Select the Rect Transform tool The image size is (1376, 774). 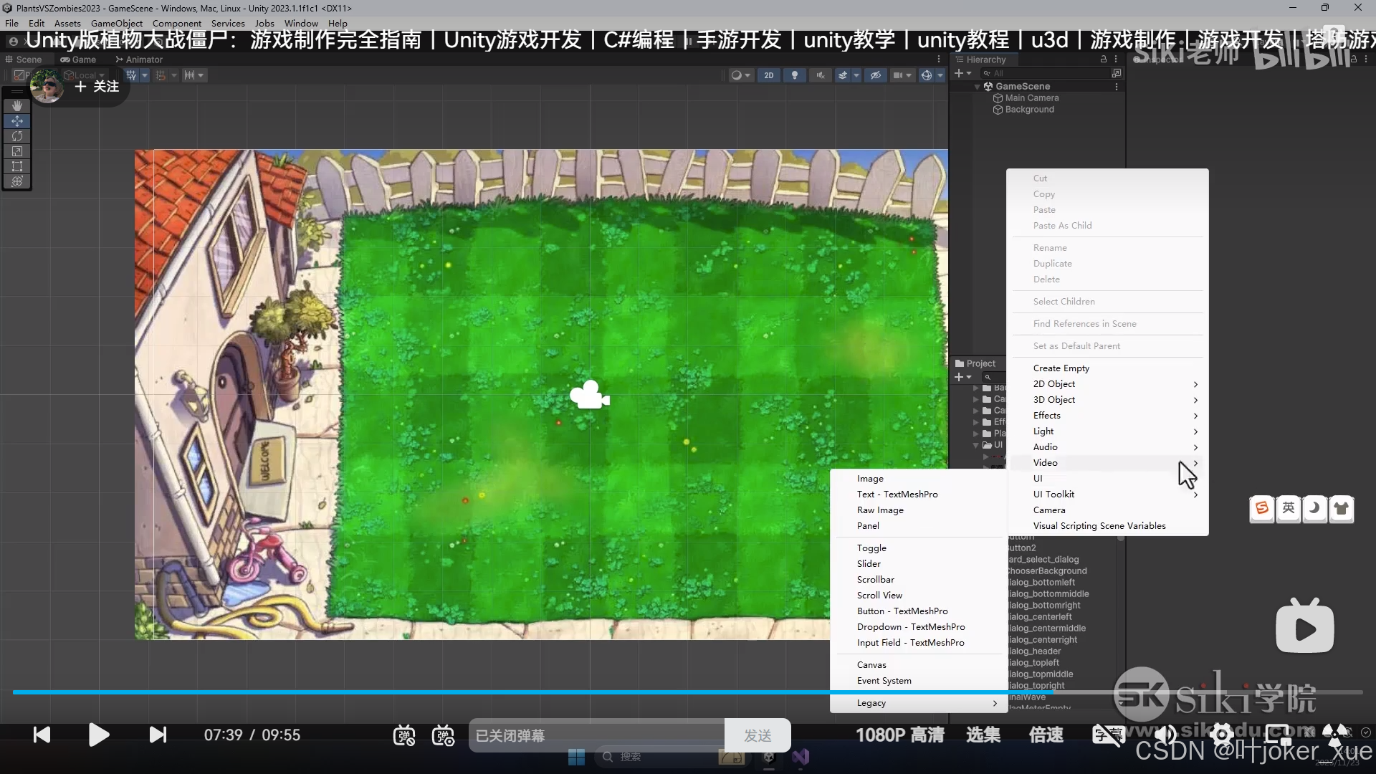click(17, 166)
